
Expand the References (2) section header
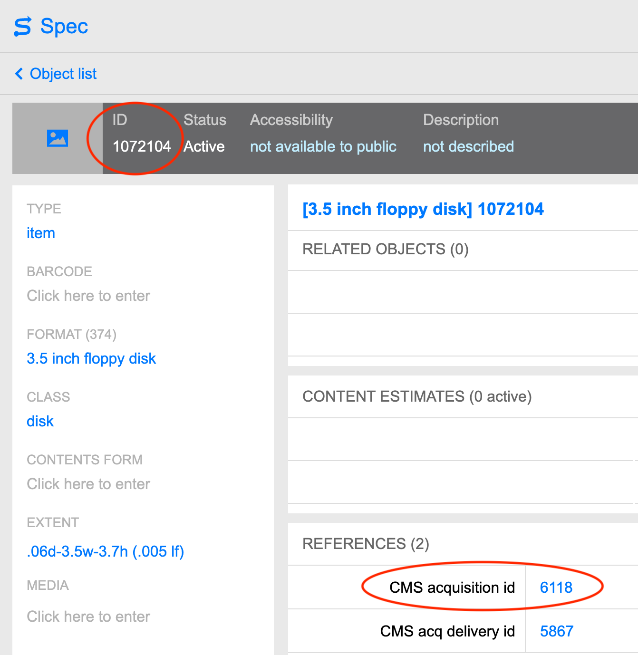coord(366,544)
